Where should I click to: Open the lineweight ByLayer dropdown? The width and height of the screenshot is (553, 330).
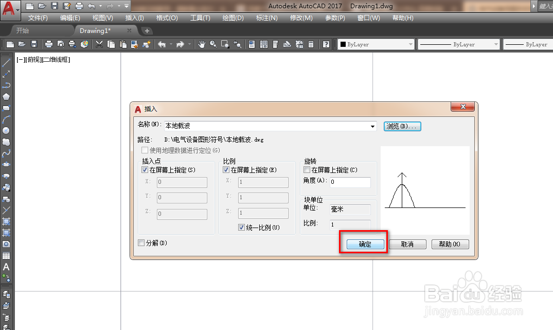(x=528, y=44)
